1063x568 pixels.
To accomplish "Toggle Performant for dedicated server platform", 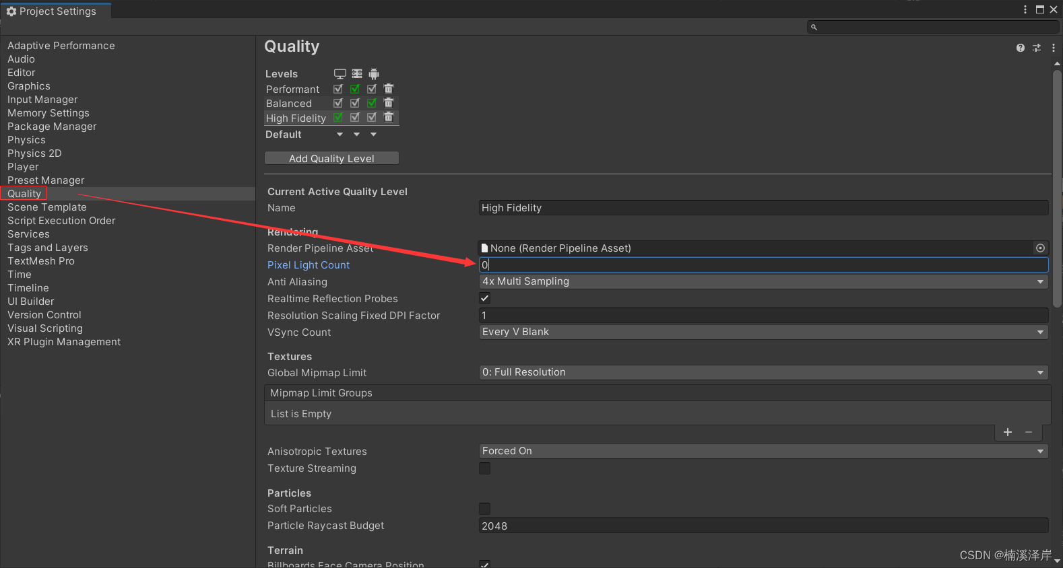I will 355,89.
